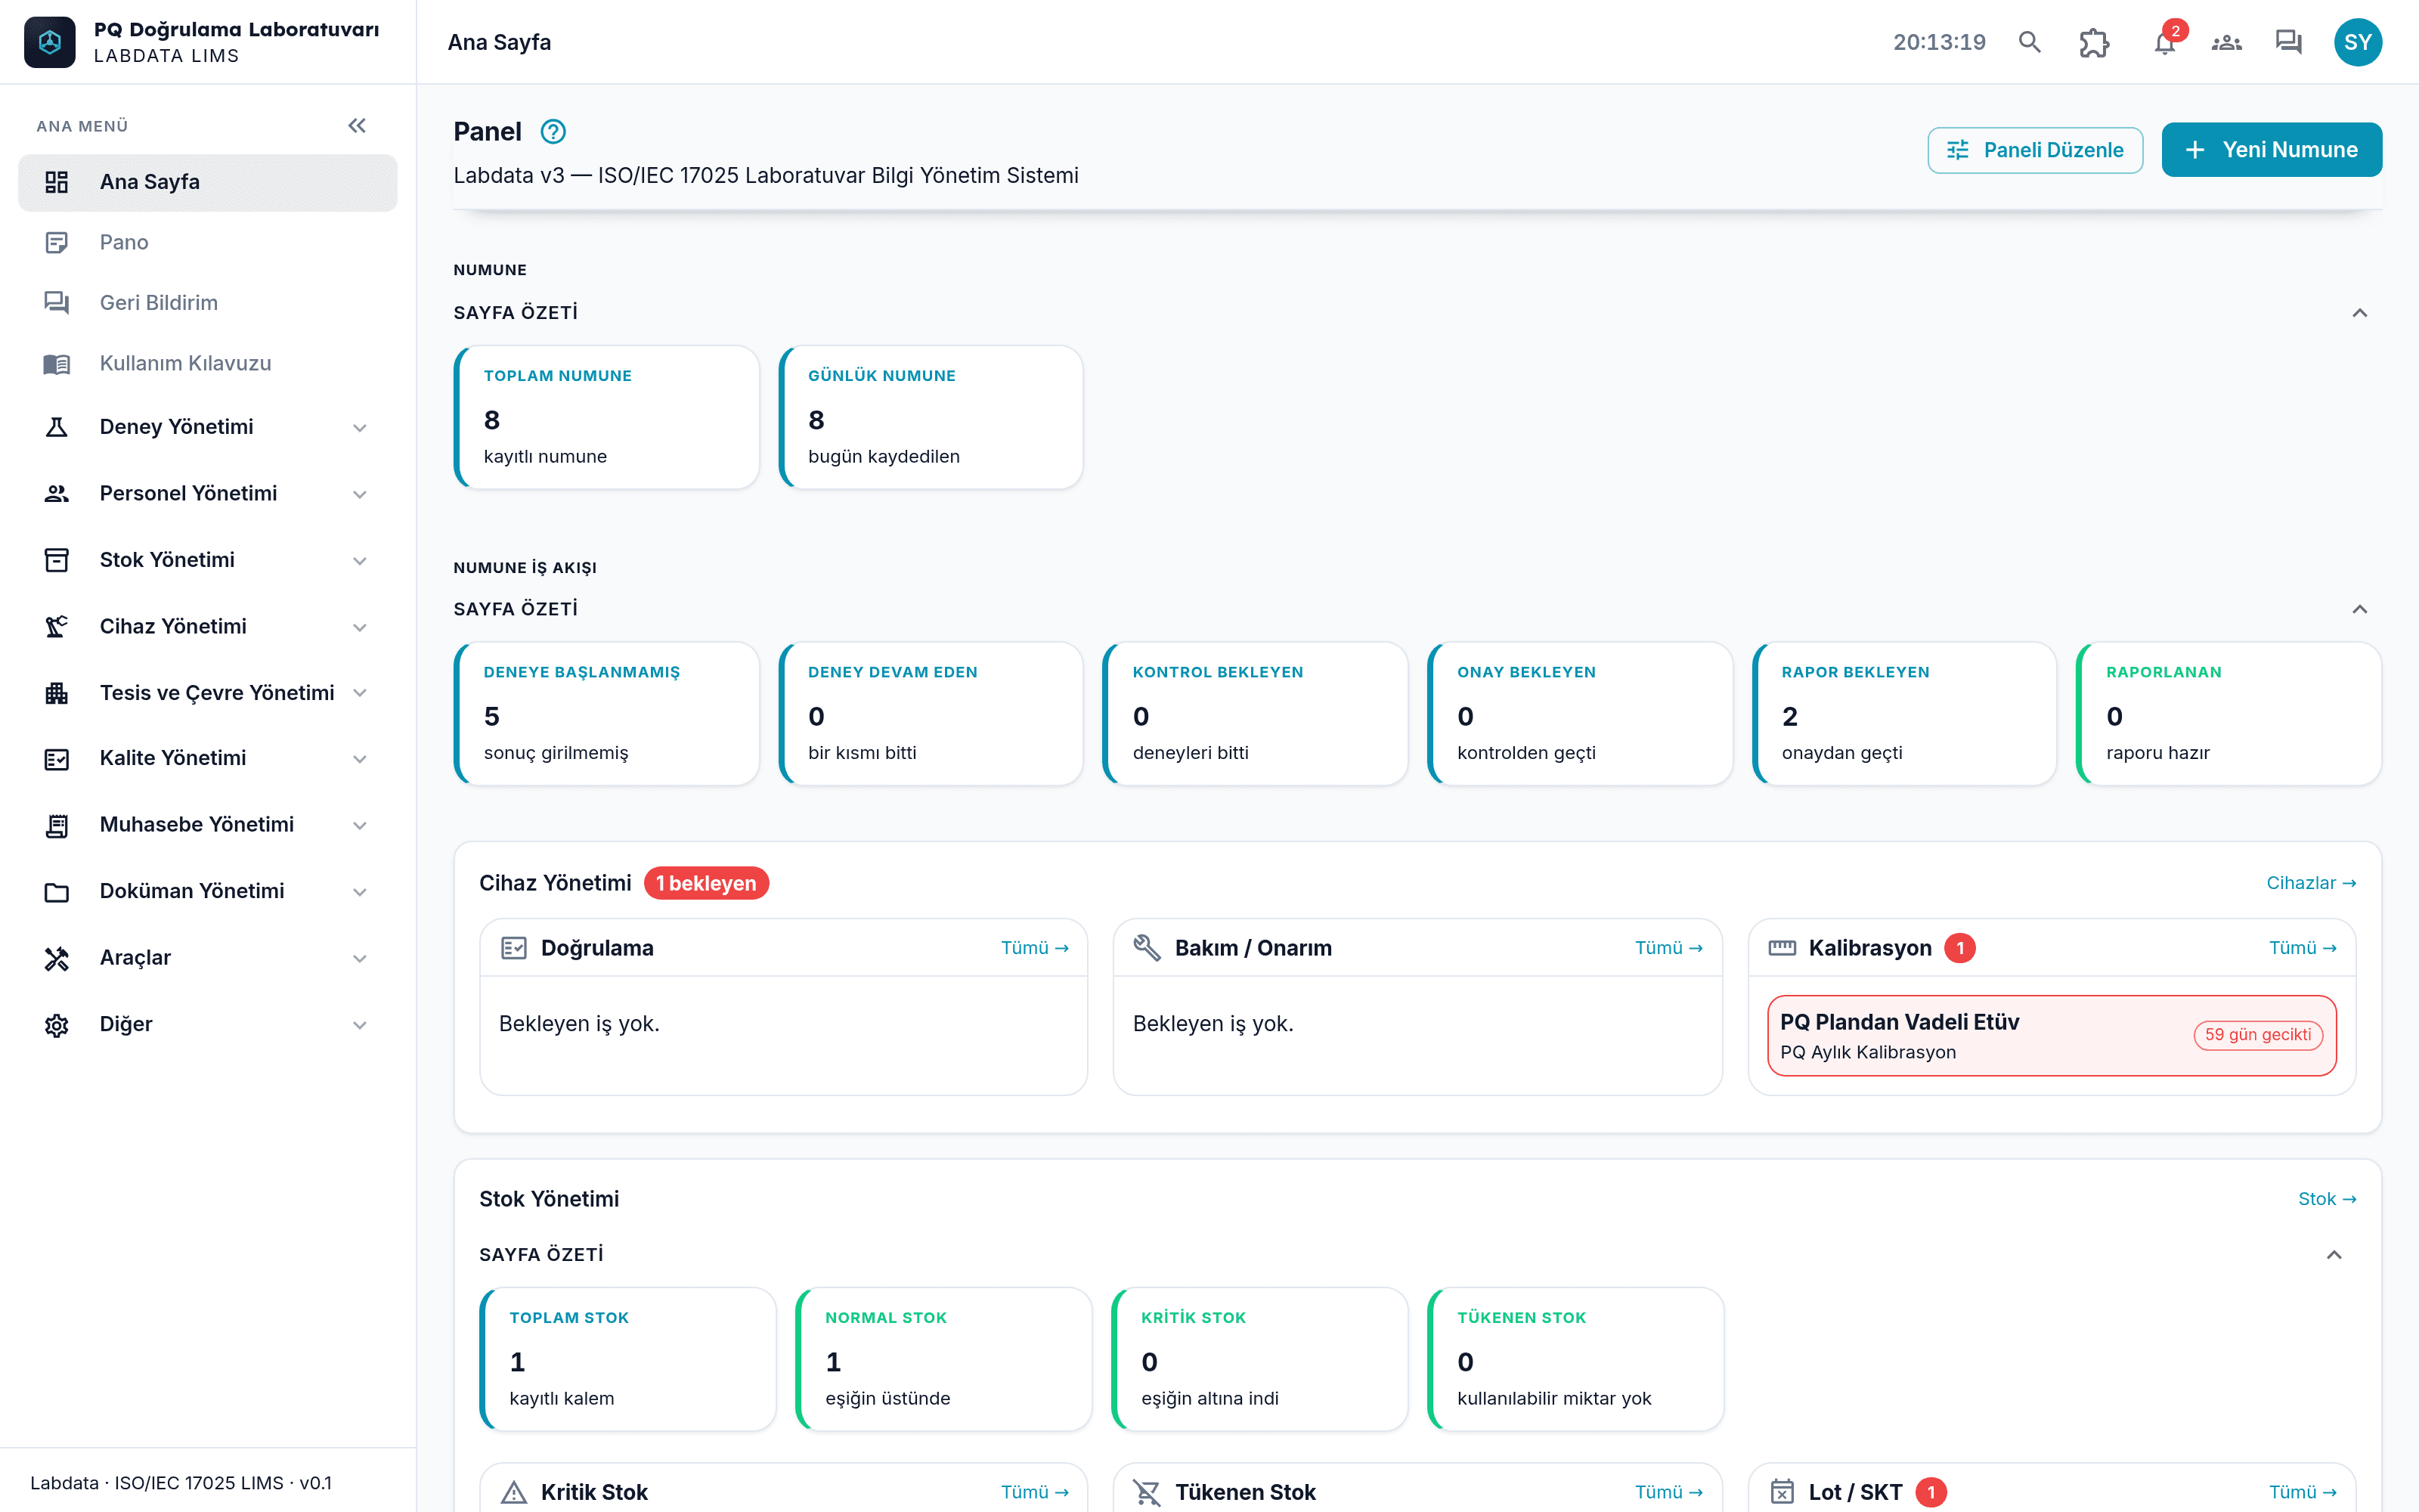Open the groups people icon in header

coord(2226,42)
